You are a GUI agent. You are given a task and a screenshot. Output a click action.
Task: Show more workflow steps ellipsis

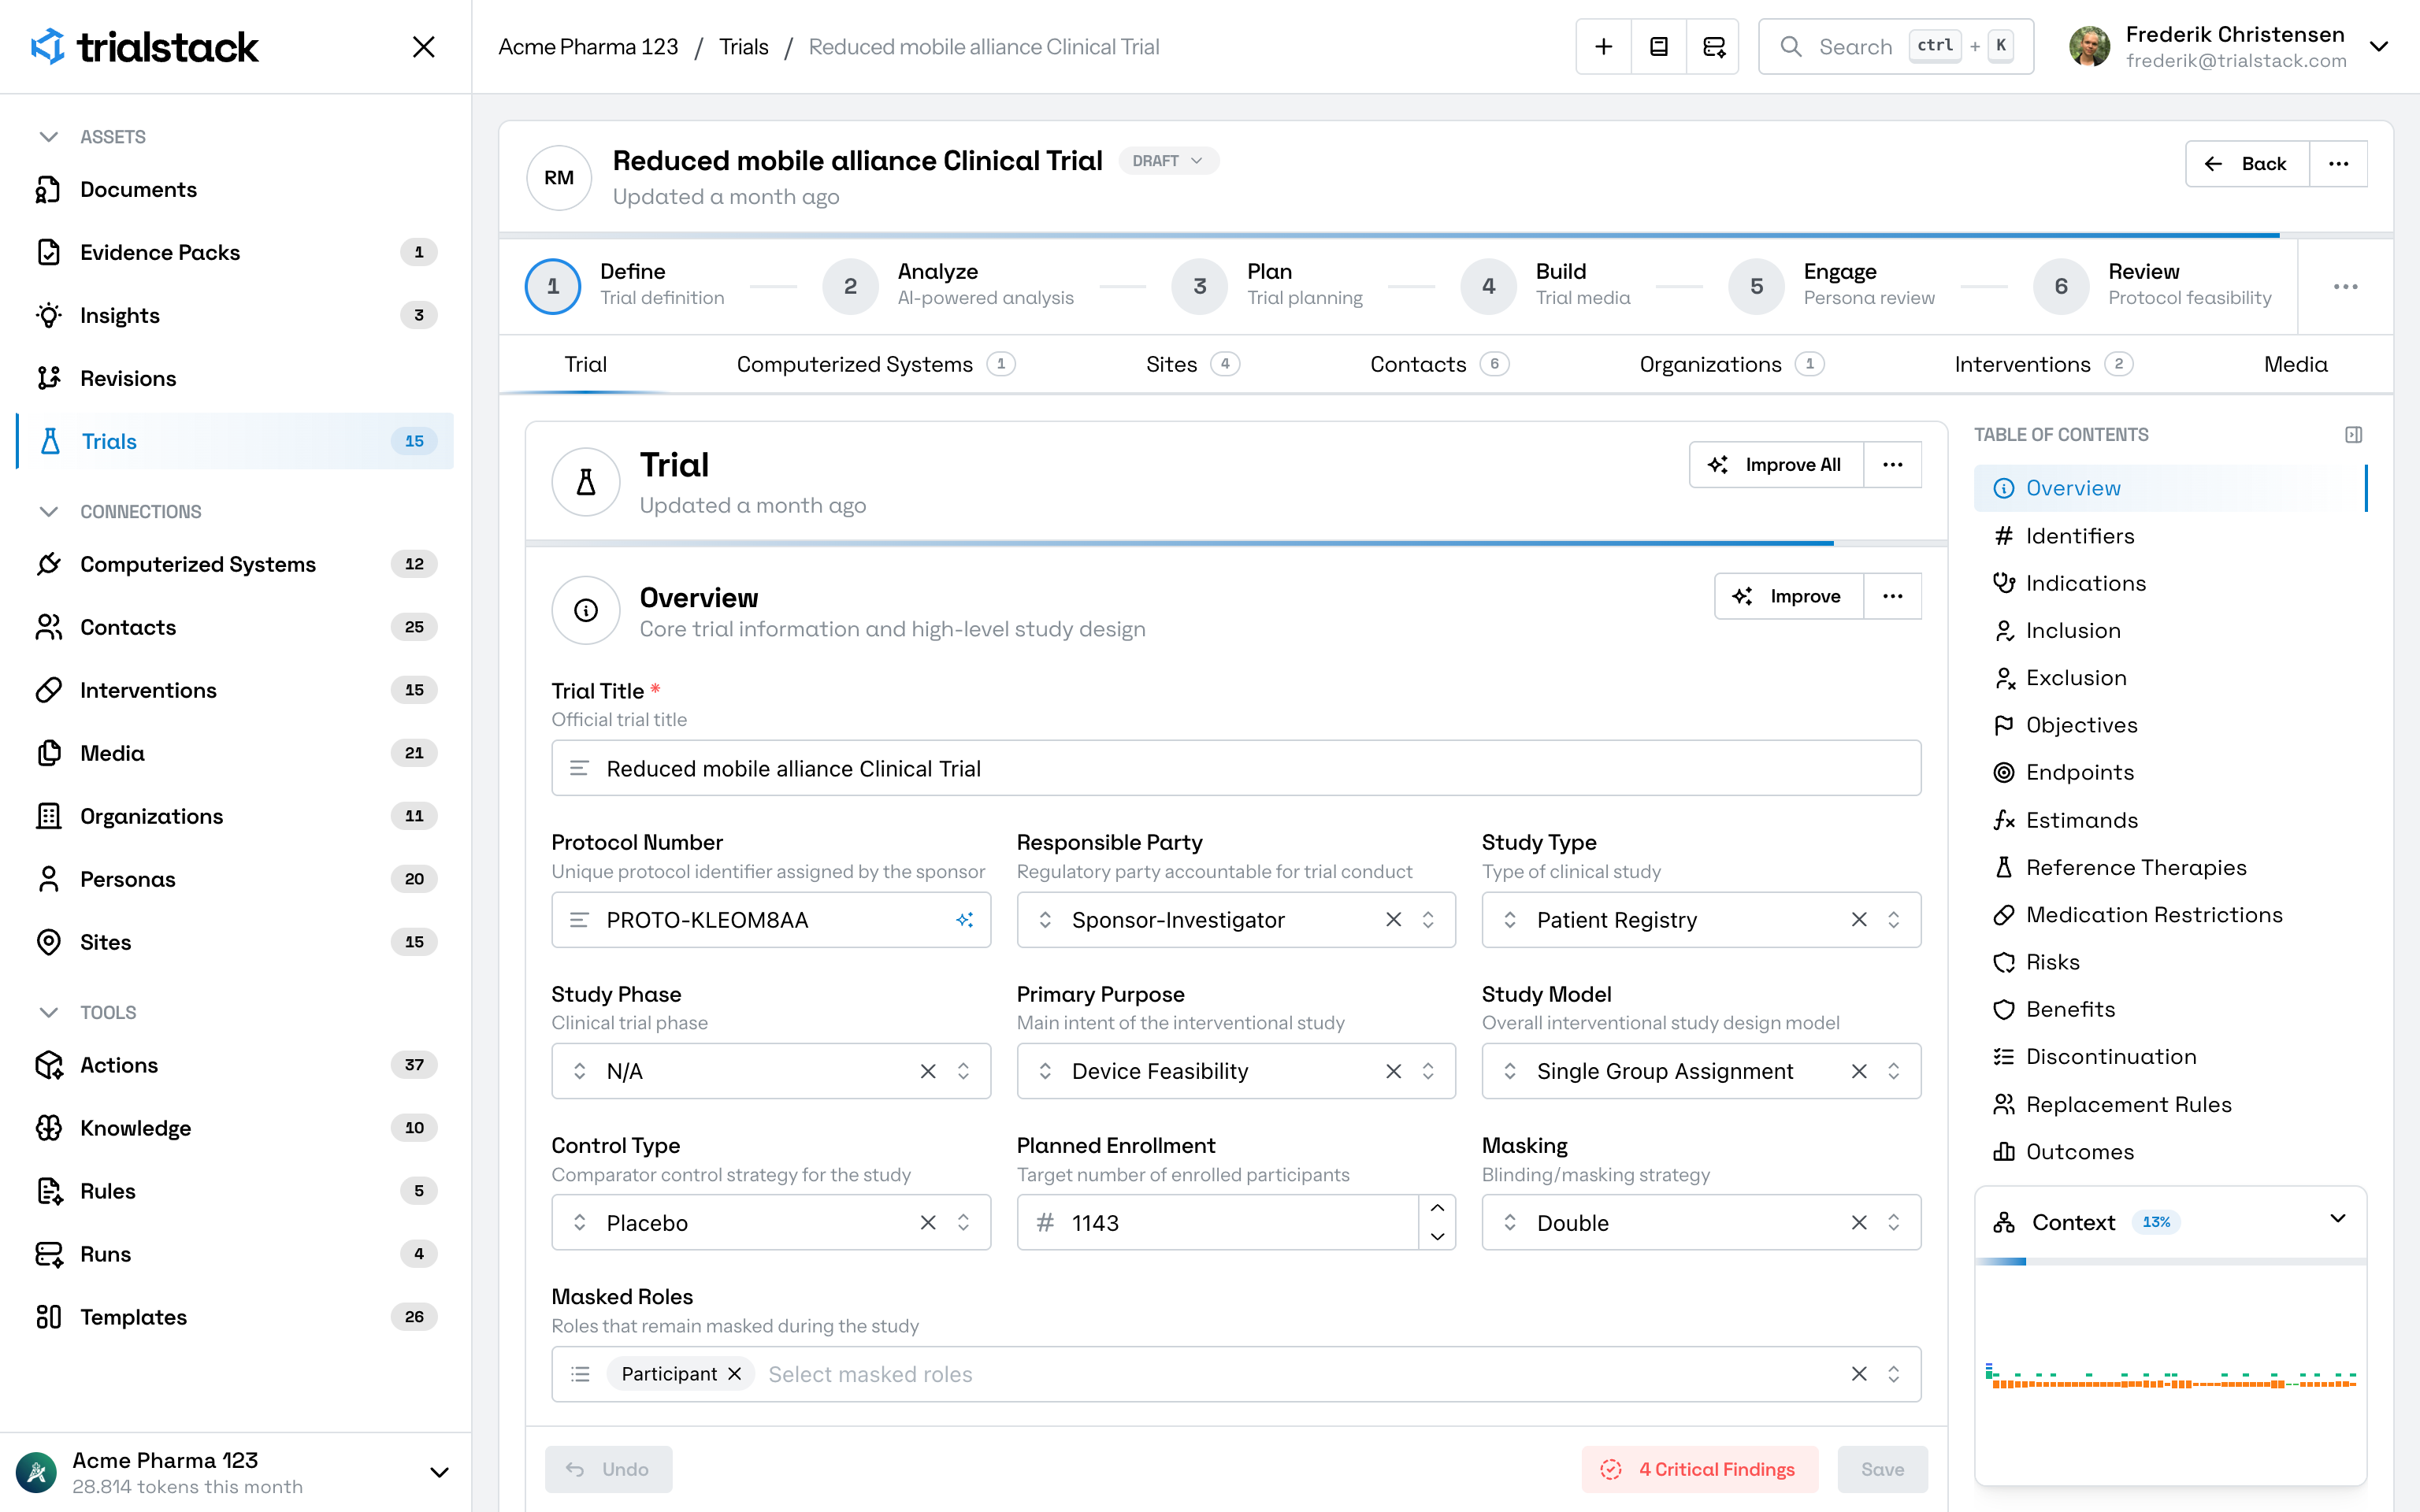tap(2345, 287)
